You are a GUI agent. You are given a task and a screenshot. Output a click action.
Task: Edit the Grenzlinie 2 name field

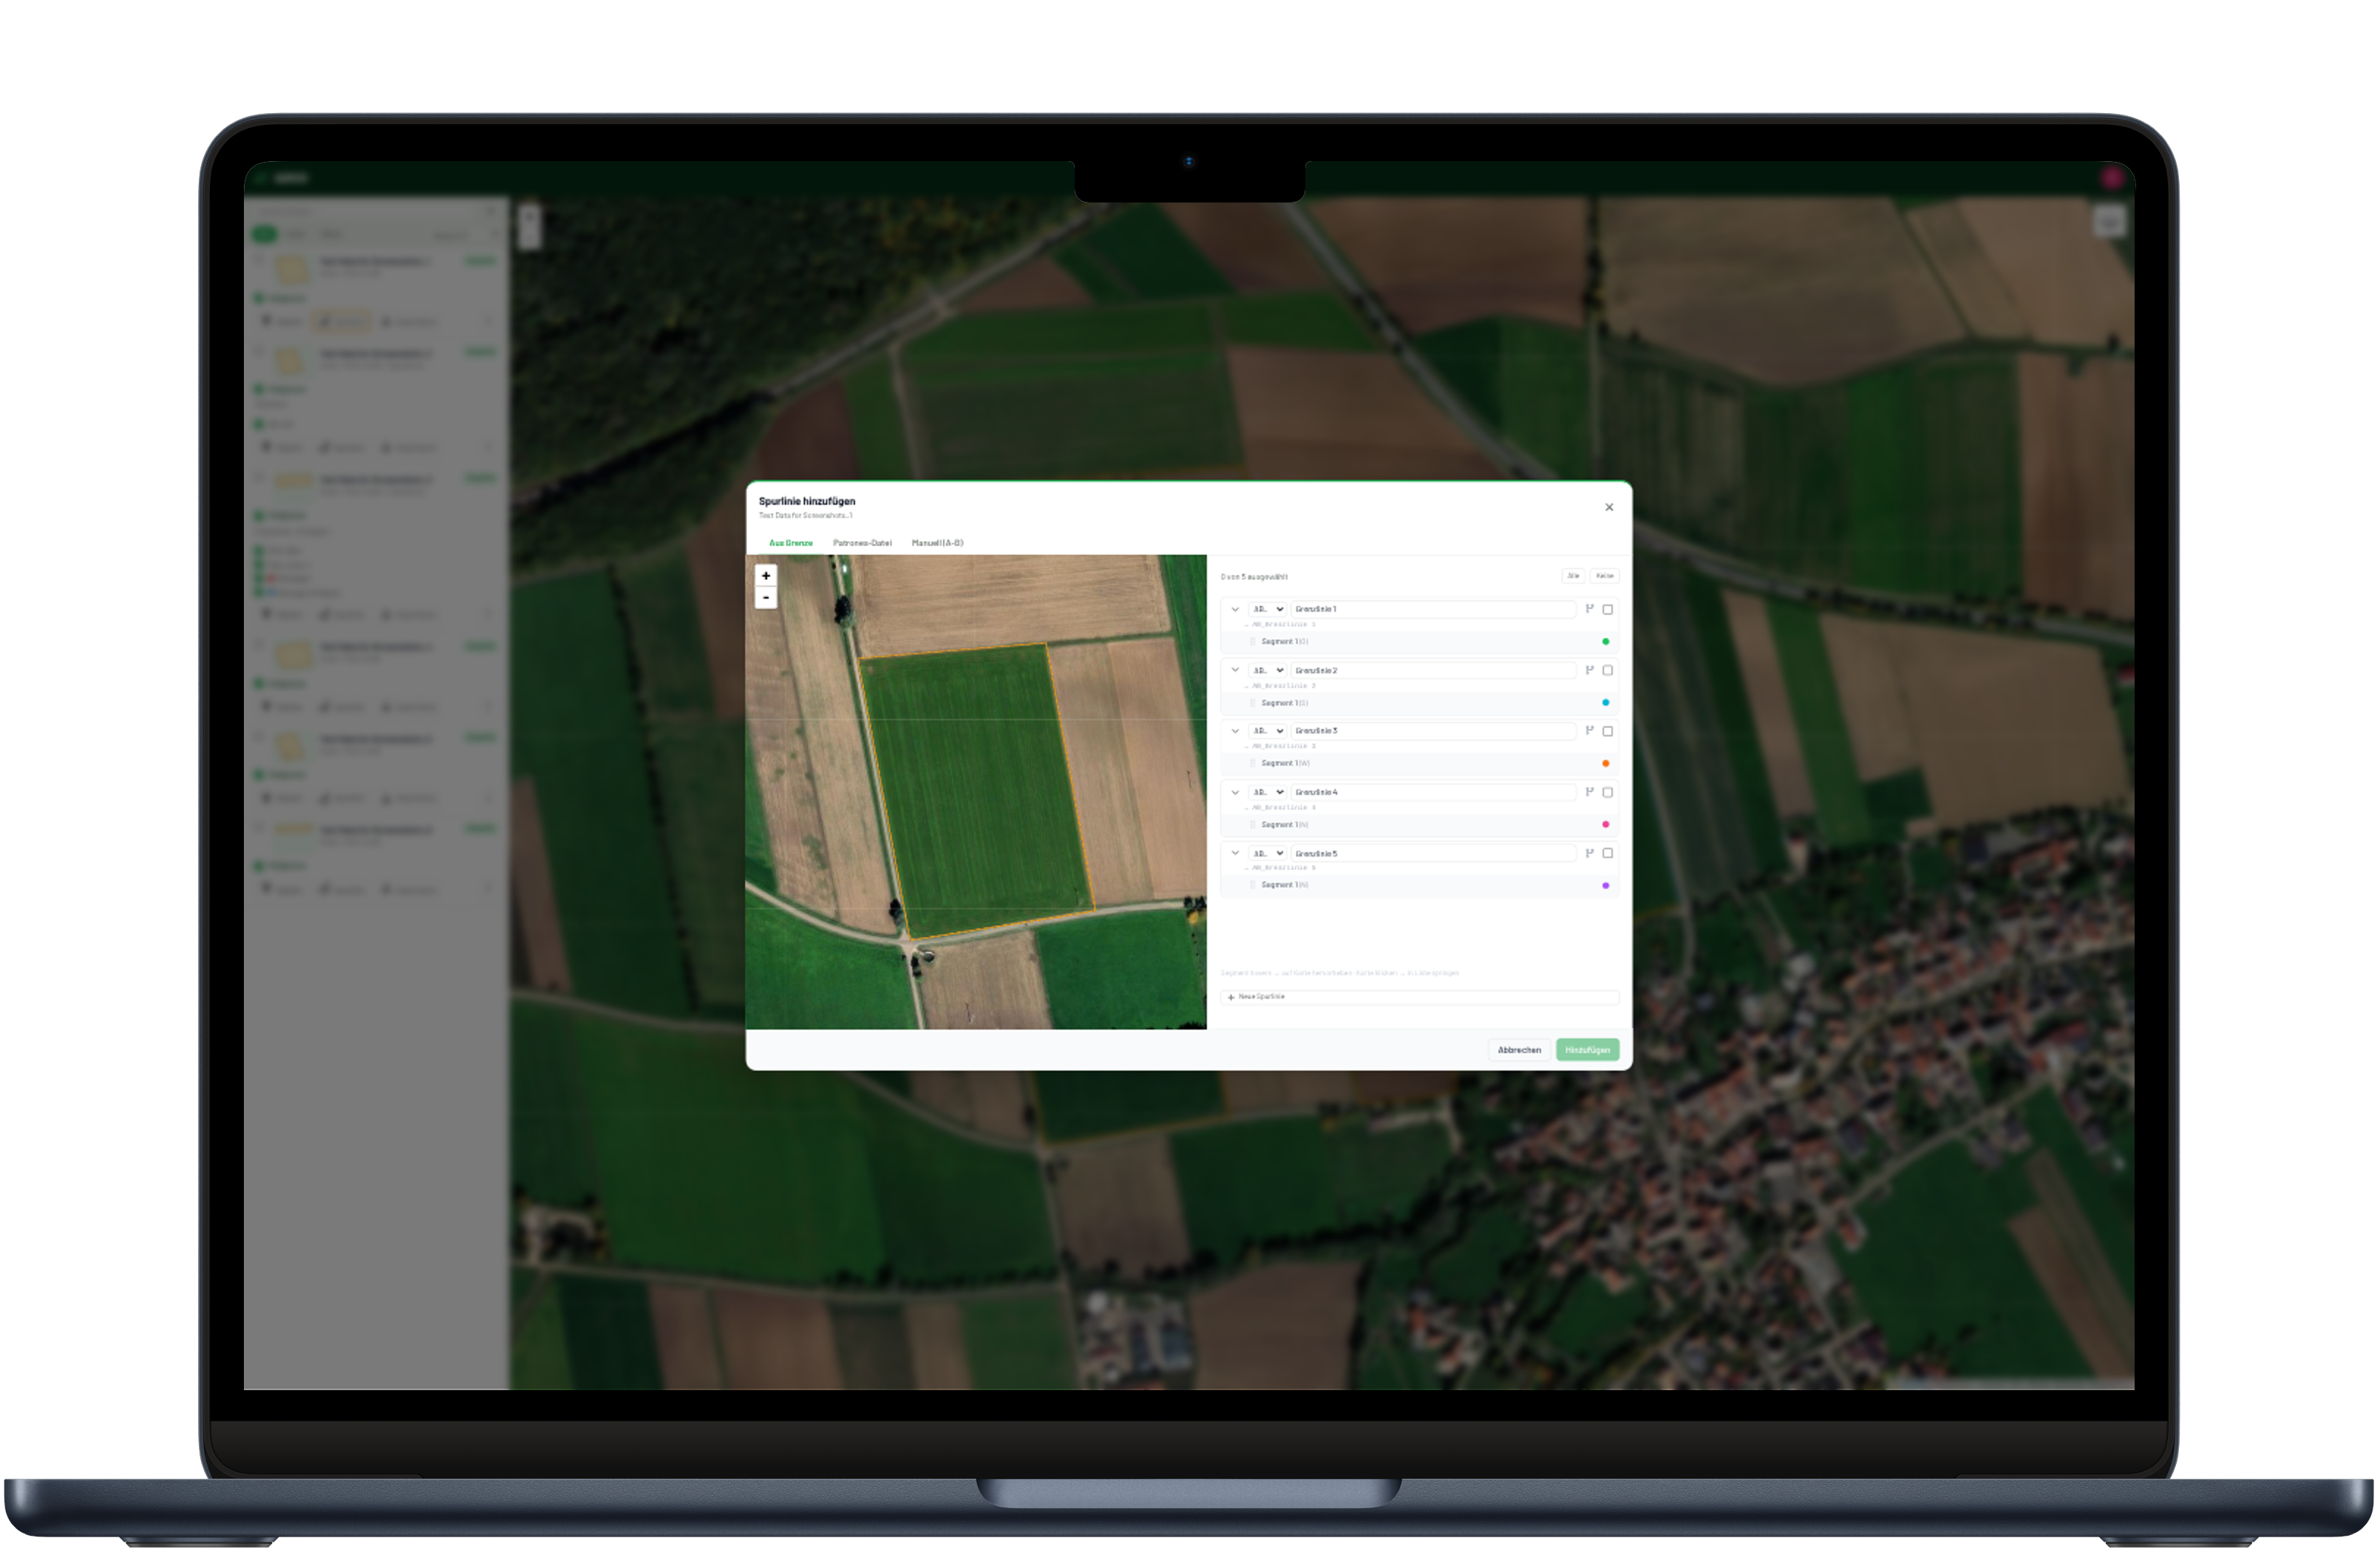coord(1433,670)
